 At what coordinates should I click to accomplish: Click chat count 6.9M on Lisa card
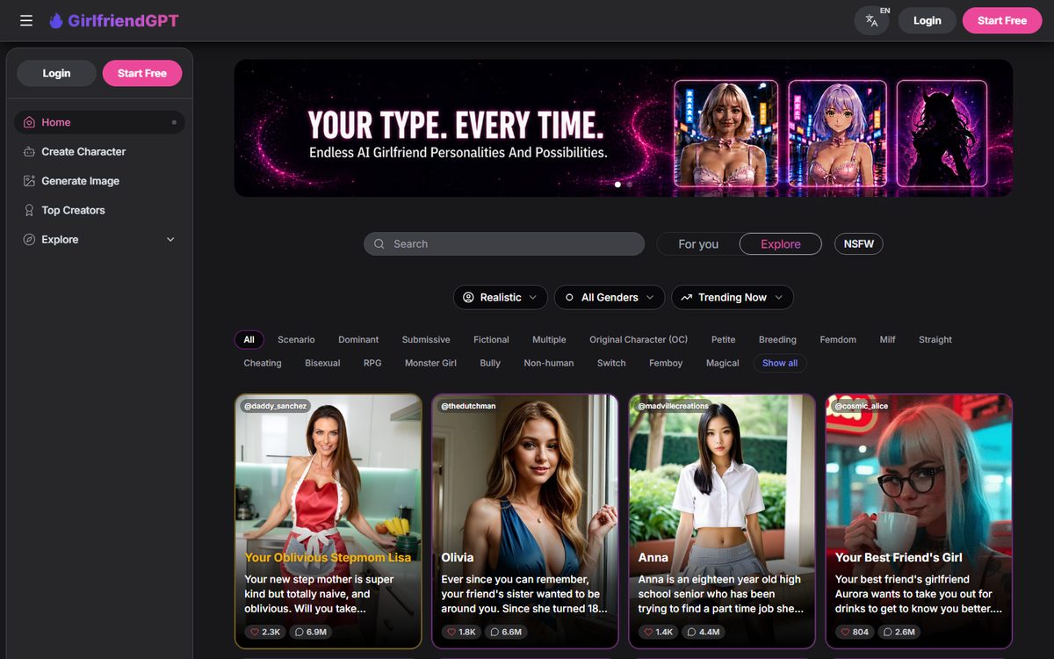click(x=311, y=632)
